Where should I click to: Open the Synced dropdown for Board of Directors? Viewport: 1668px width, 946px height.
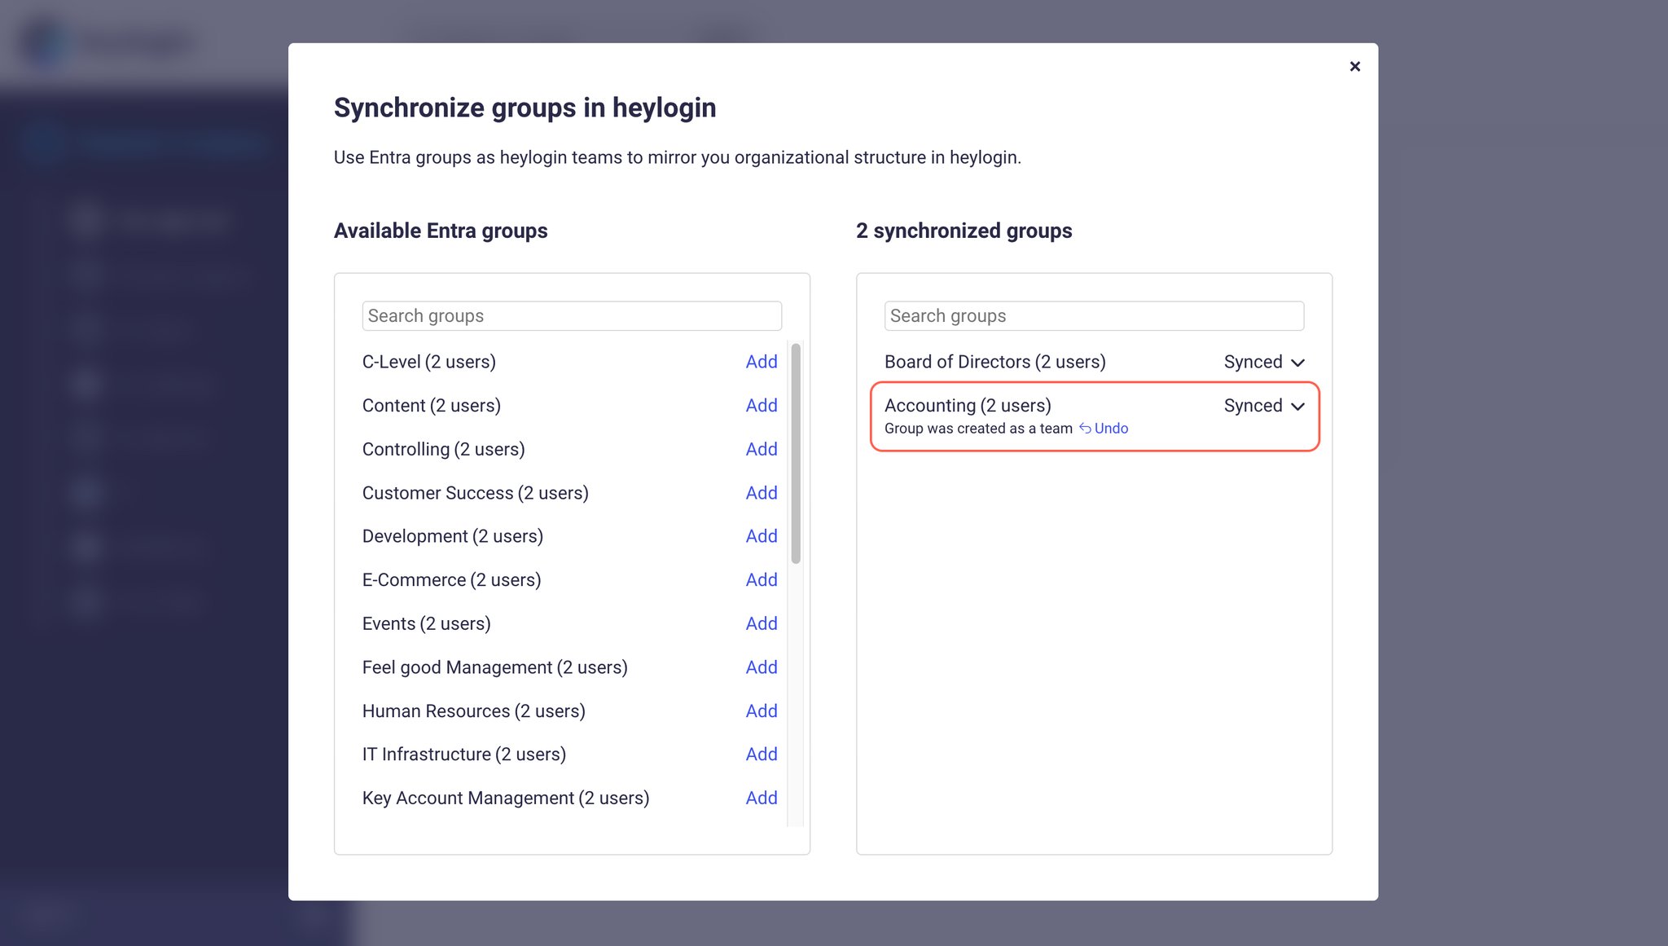(1264, 362)
